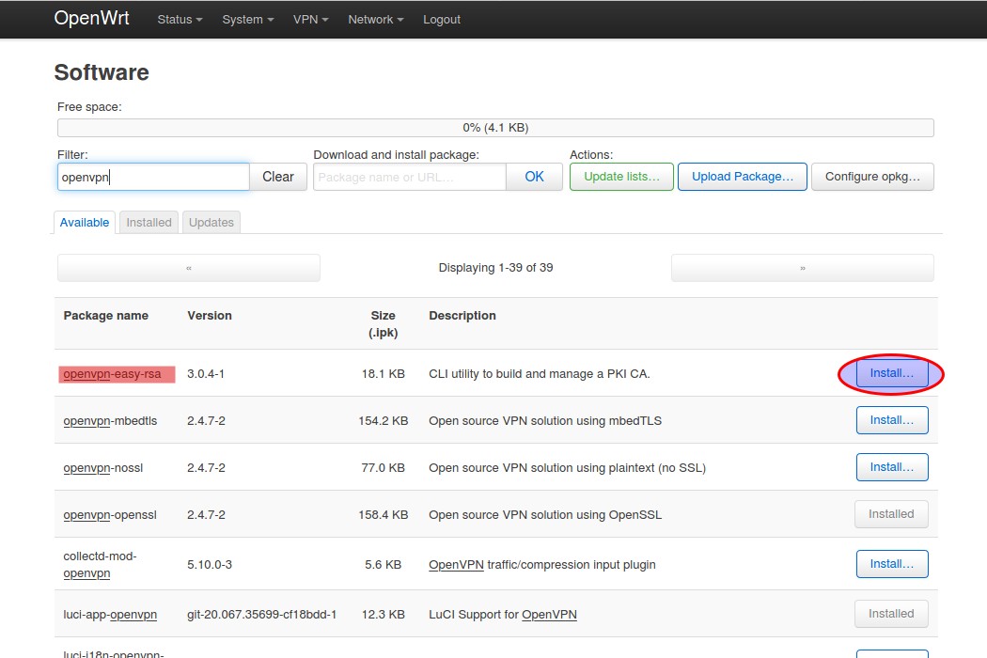
Task: Open the Status dropdown menu
Action: (x=180, y=20)
